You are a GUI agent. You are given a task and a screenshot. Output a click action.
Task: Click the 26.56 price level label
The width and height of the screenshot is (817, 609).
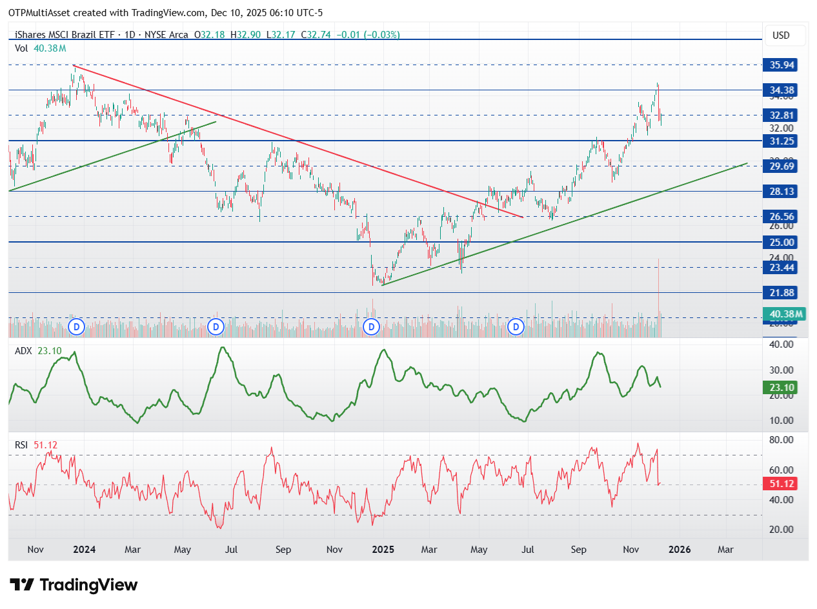780,217
